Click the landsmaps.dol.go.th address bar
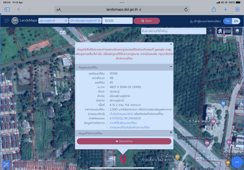 tap(122, 10)
